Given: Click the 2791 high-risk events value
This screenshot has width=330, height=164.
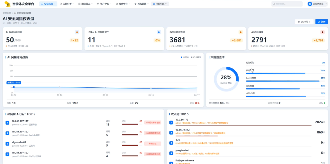Looking at the screenshot, I should [x=259, y=40].
